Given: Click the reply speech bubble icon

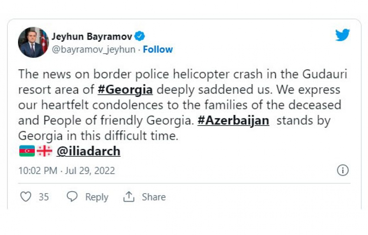Looking at the screenshot, I should (x=72, y=197).
